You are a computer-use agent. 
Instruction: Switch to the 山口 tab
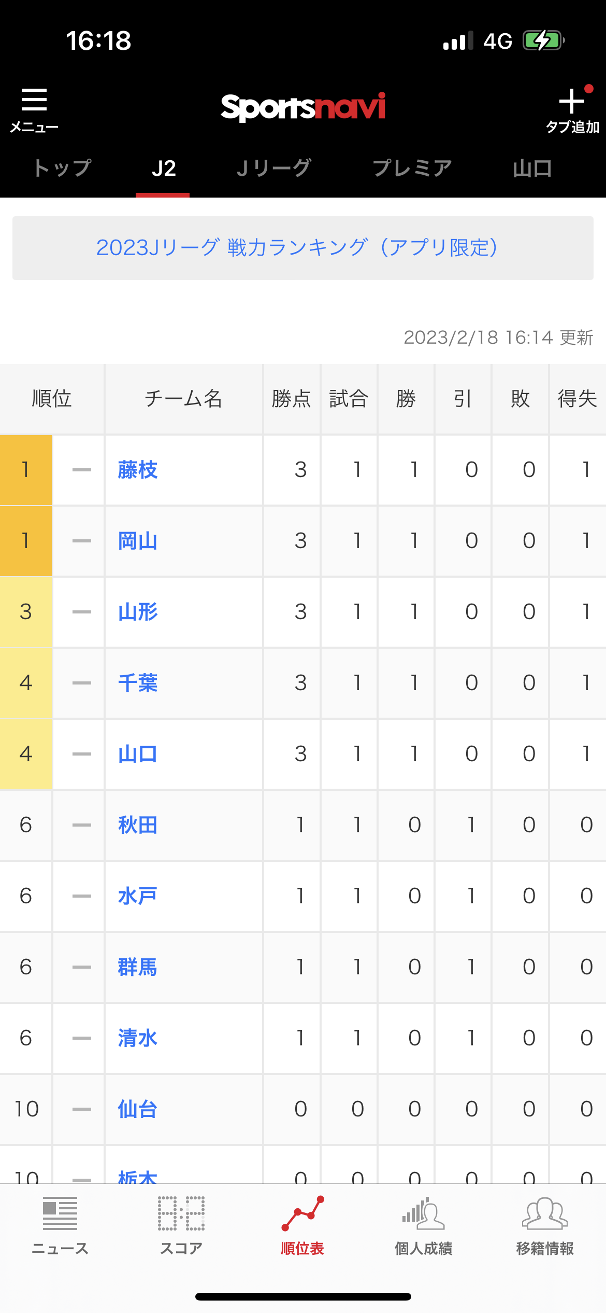532,169
